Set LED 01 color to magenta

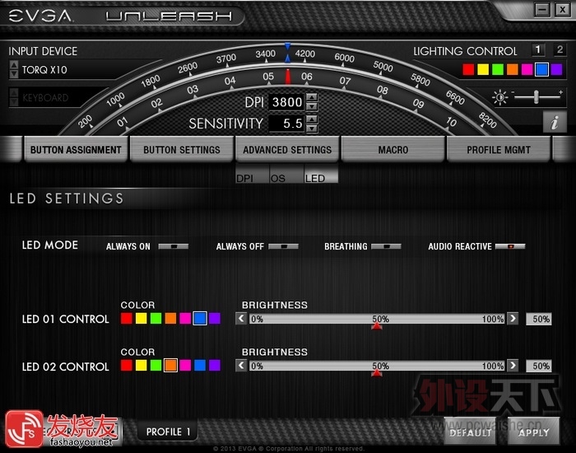185,319
